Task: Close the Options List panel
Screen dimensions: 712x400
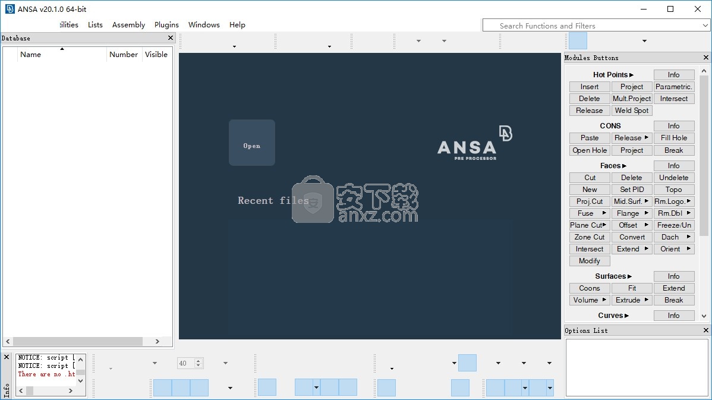Action: (705, 330)
